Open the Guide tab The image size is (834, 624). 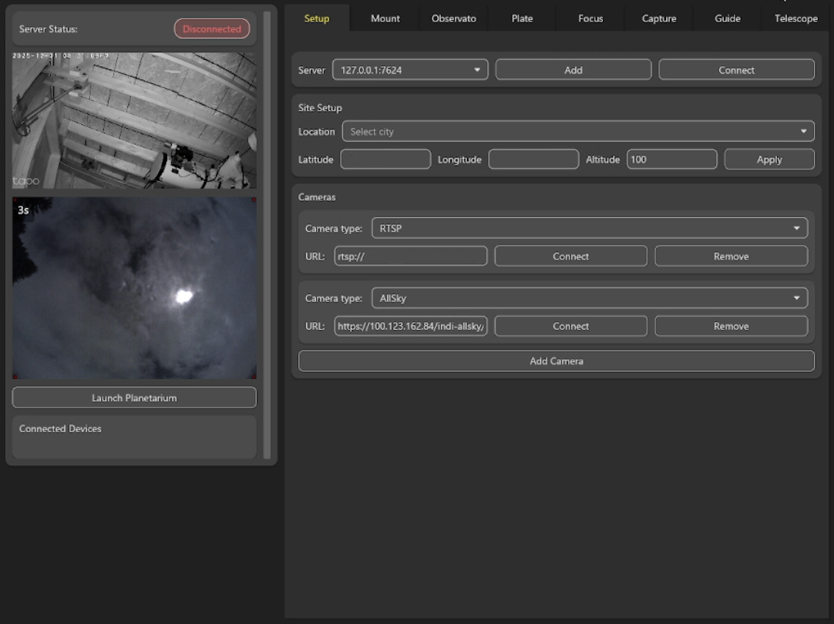point(727,18)
